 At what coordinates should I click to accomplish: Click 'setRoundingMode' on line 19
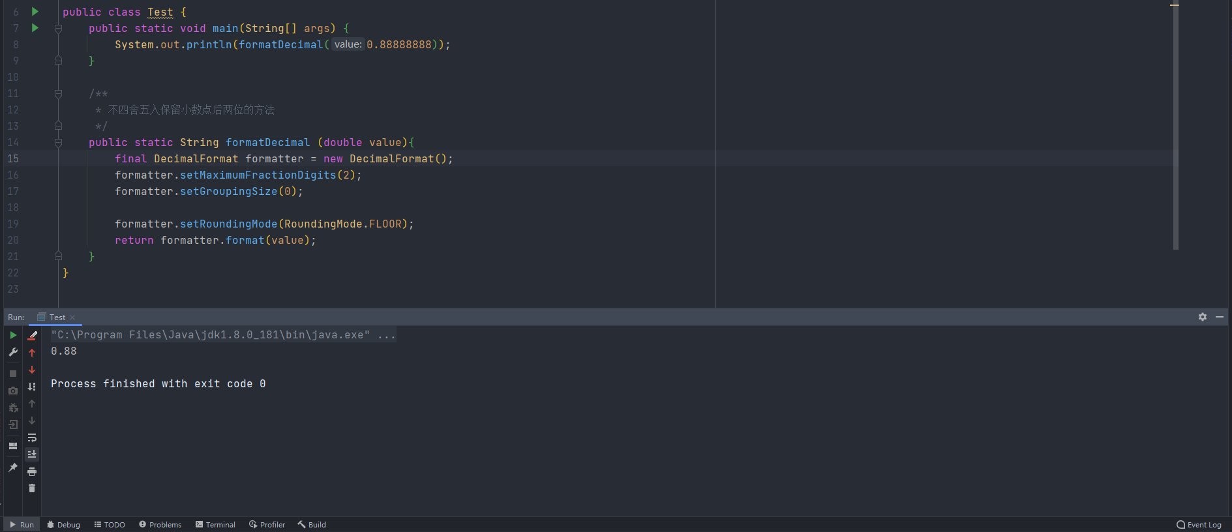pos(229,224)
